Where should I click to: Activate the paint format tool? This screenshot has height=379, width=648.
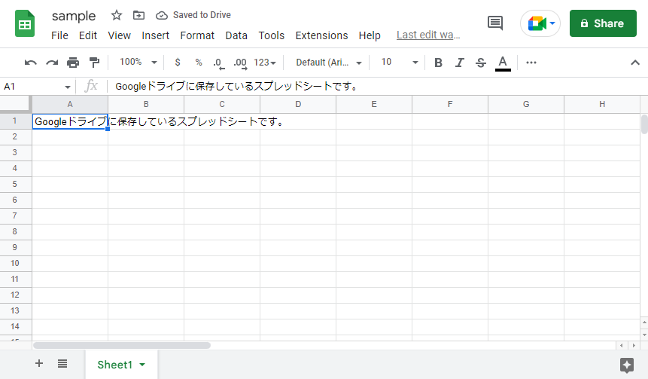click(94, 63)
